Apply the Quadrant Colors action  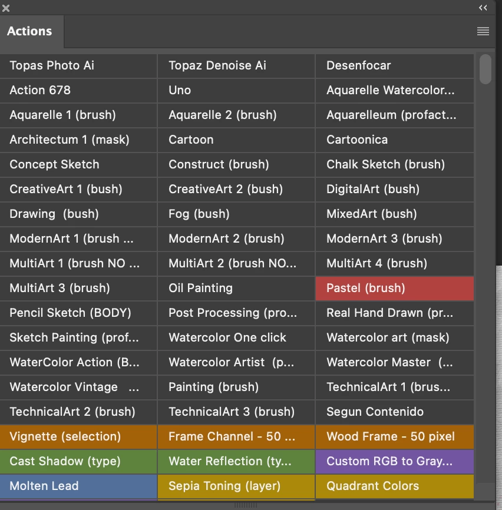tap(395, 486)
